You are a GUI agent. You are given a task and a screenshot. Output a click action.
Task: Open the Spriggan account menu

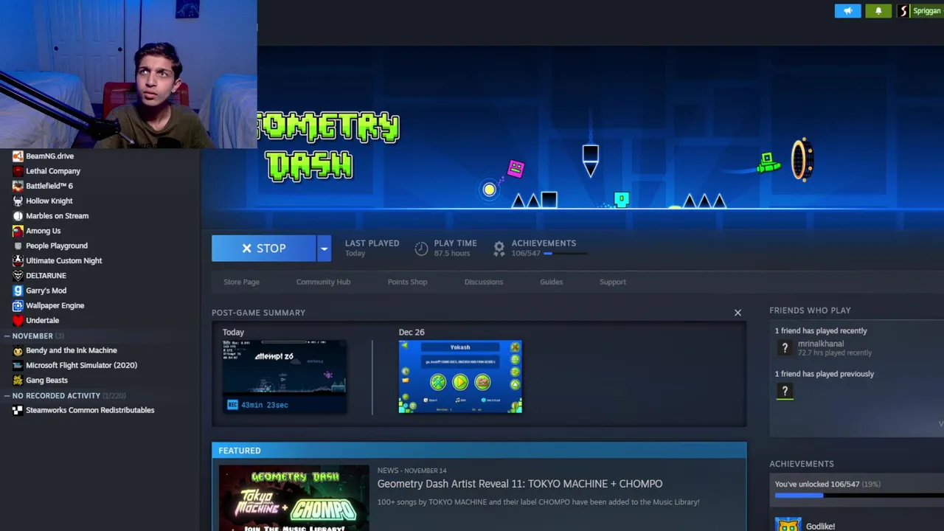[927, 11]
